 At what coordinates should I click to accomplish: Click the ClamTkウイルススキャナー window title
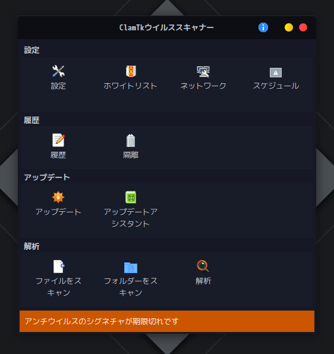[x=166, y=27]
